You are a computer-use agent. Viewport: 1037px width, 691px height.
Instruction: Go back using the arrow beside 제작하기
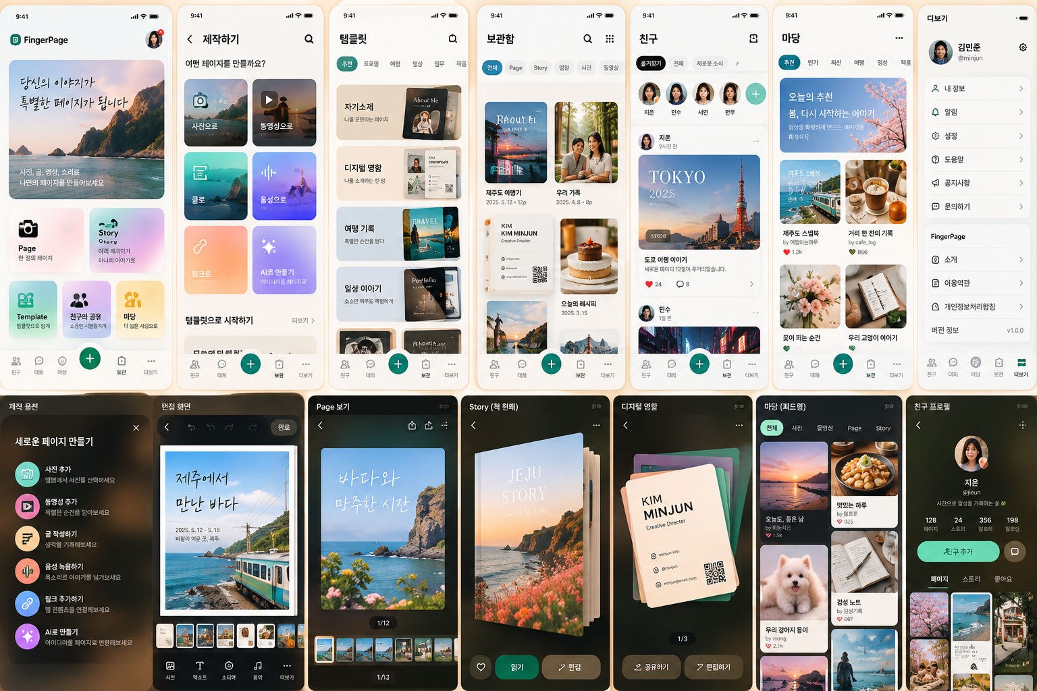tap(190, 39)
